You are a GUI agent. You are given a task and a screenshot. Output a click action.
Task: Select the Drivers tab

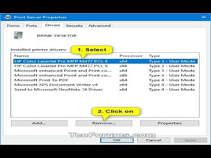[x=53, y=25]
